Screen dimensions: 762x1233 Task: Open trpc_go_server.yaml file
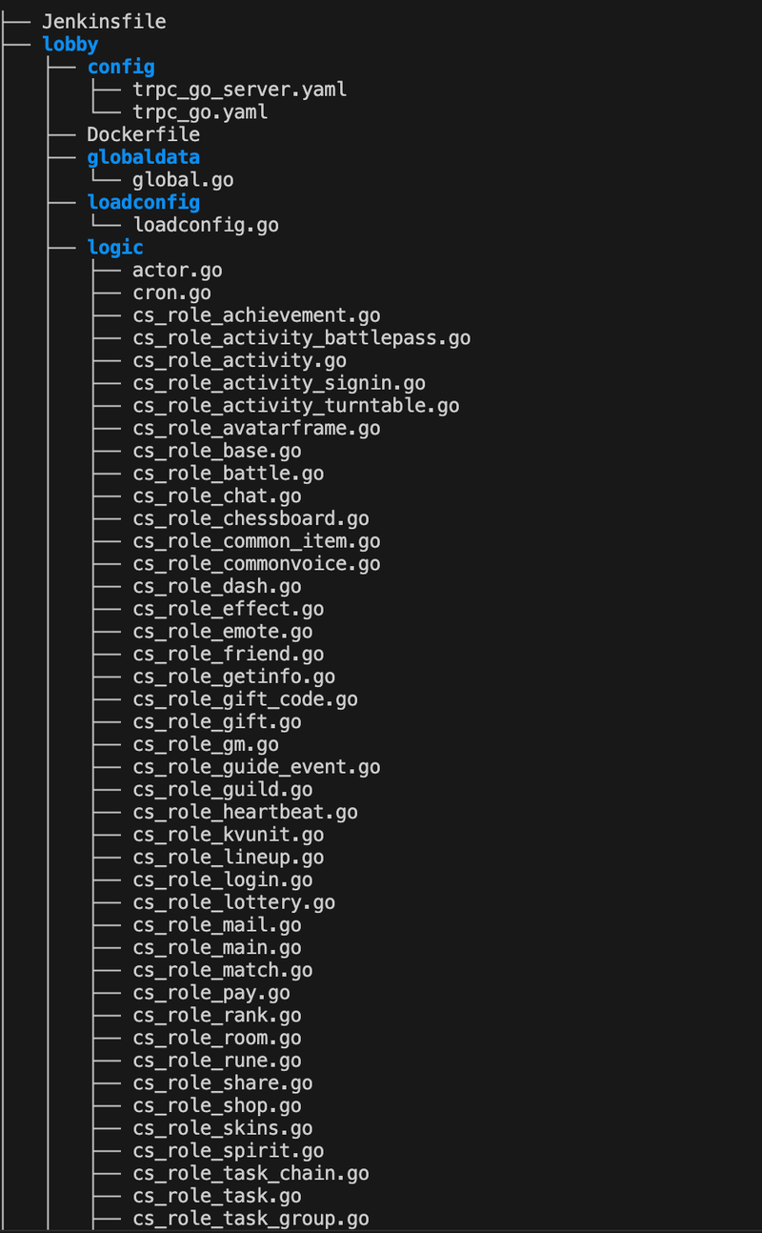pyautogui.click(x=240, y=90)
